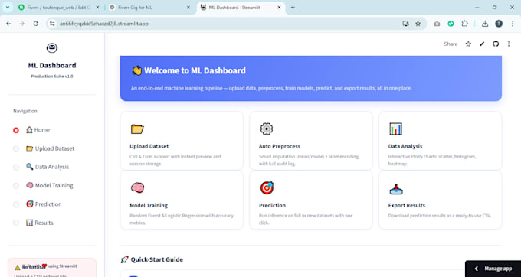Viewport: 521px width, 277px height.
Task: Click the folder icon on Upload Dataset card
Action: coord(137,129)
